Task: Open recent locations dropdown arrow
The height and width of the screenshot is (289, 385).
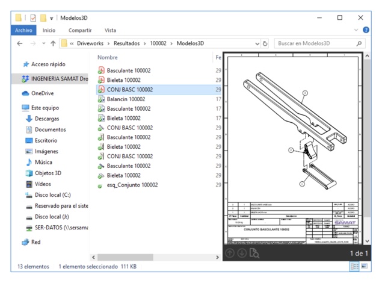Action: click(44, 43)
